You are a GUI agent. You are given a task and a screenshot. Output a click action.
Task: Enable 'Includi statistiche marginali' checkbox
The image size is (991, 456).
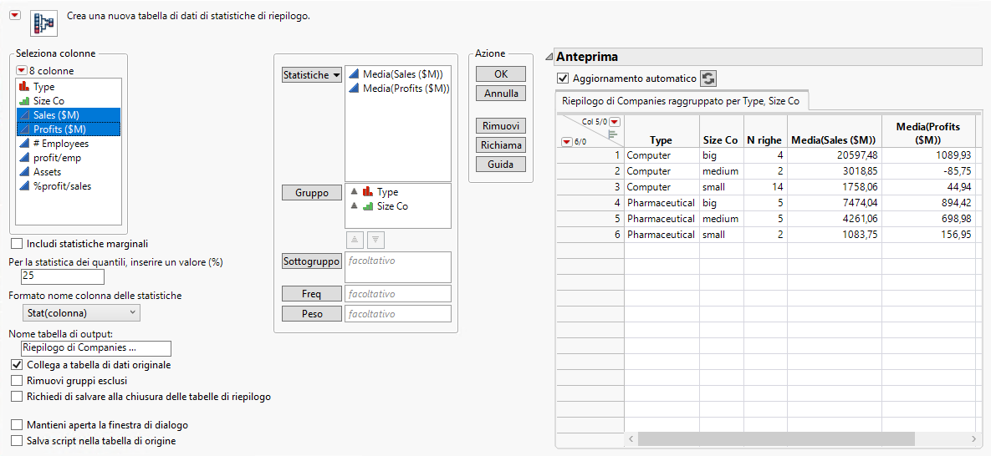pos(17,244)
